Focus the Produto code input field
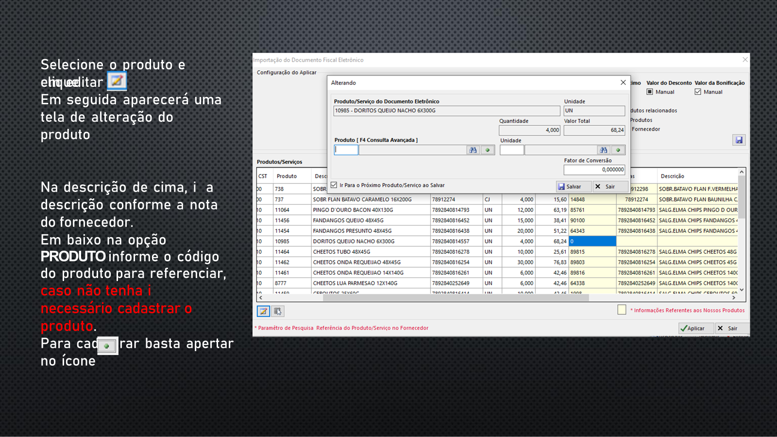 (346, 150)
